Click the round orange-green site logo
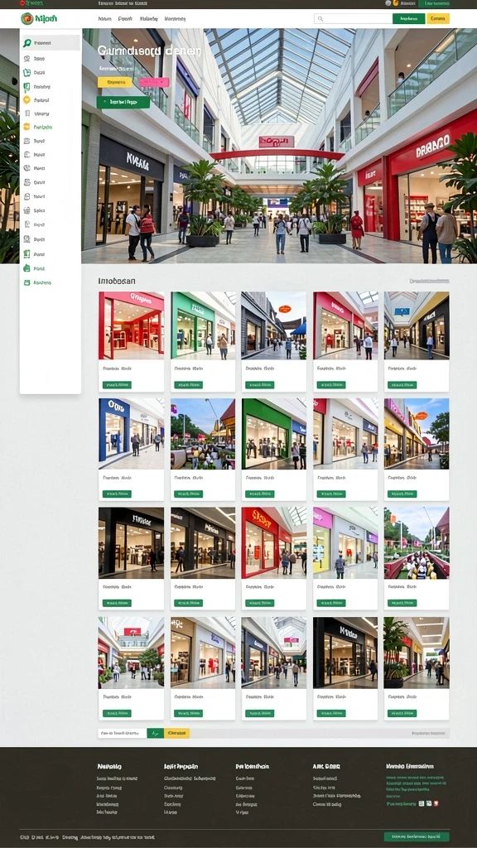Viewport: 477px width, 848px height. 27,19
